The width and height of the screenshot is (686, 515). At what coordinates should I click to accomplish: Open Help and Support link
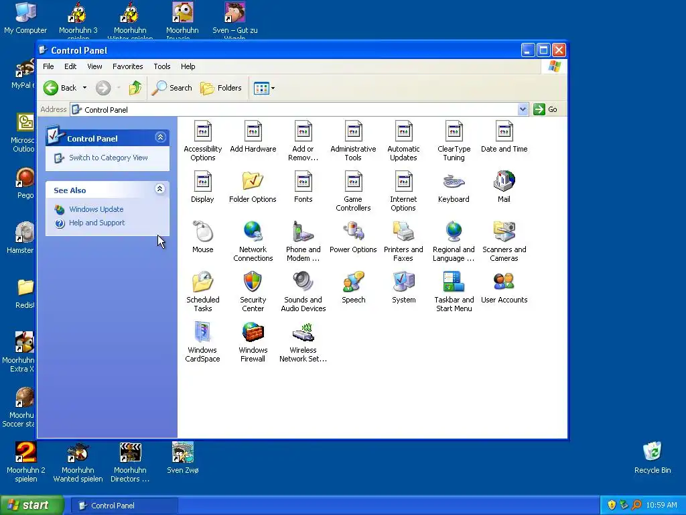(x=96, y=223)
